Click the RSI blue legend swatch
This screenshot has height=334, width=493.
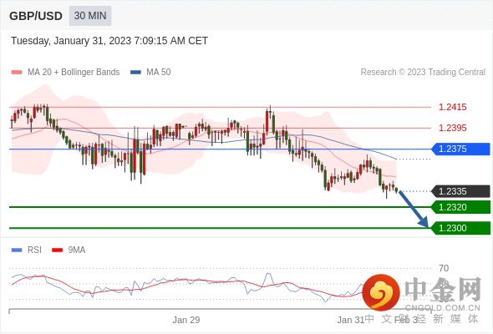coord(17,250)
